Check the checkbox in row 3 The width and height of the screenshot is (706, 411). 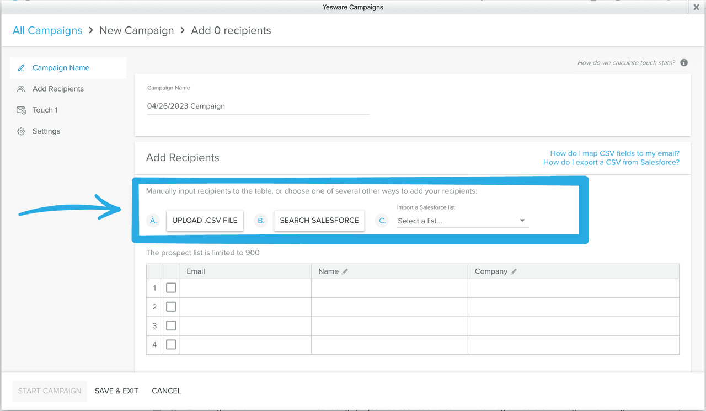point(171,325)
